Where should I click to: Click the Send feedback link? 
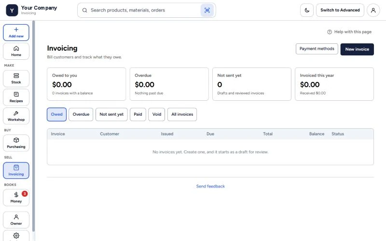[x=210, y=186]
